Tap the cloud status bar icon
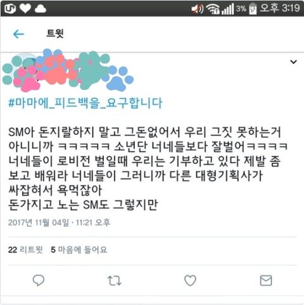This screenshot has width=304, height=305. (41, 9)
